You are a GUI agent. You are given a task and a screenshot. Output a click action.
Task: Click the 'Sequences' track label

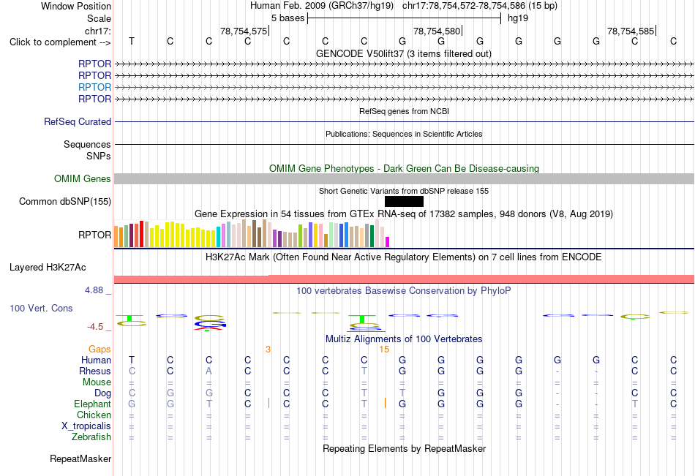point(87,145)
